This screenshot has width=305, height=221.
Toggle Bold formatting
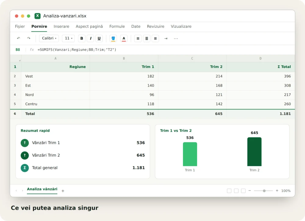tap(82, 38)
